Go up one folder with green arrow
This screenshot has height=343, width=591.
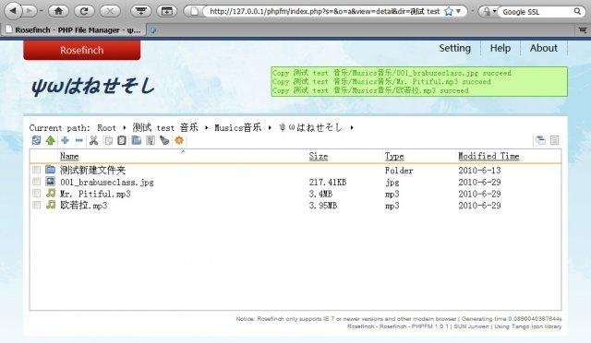51,140
